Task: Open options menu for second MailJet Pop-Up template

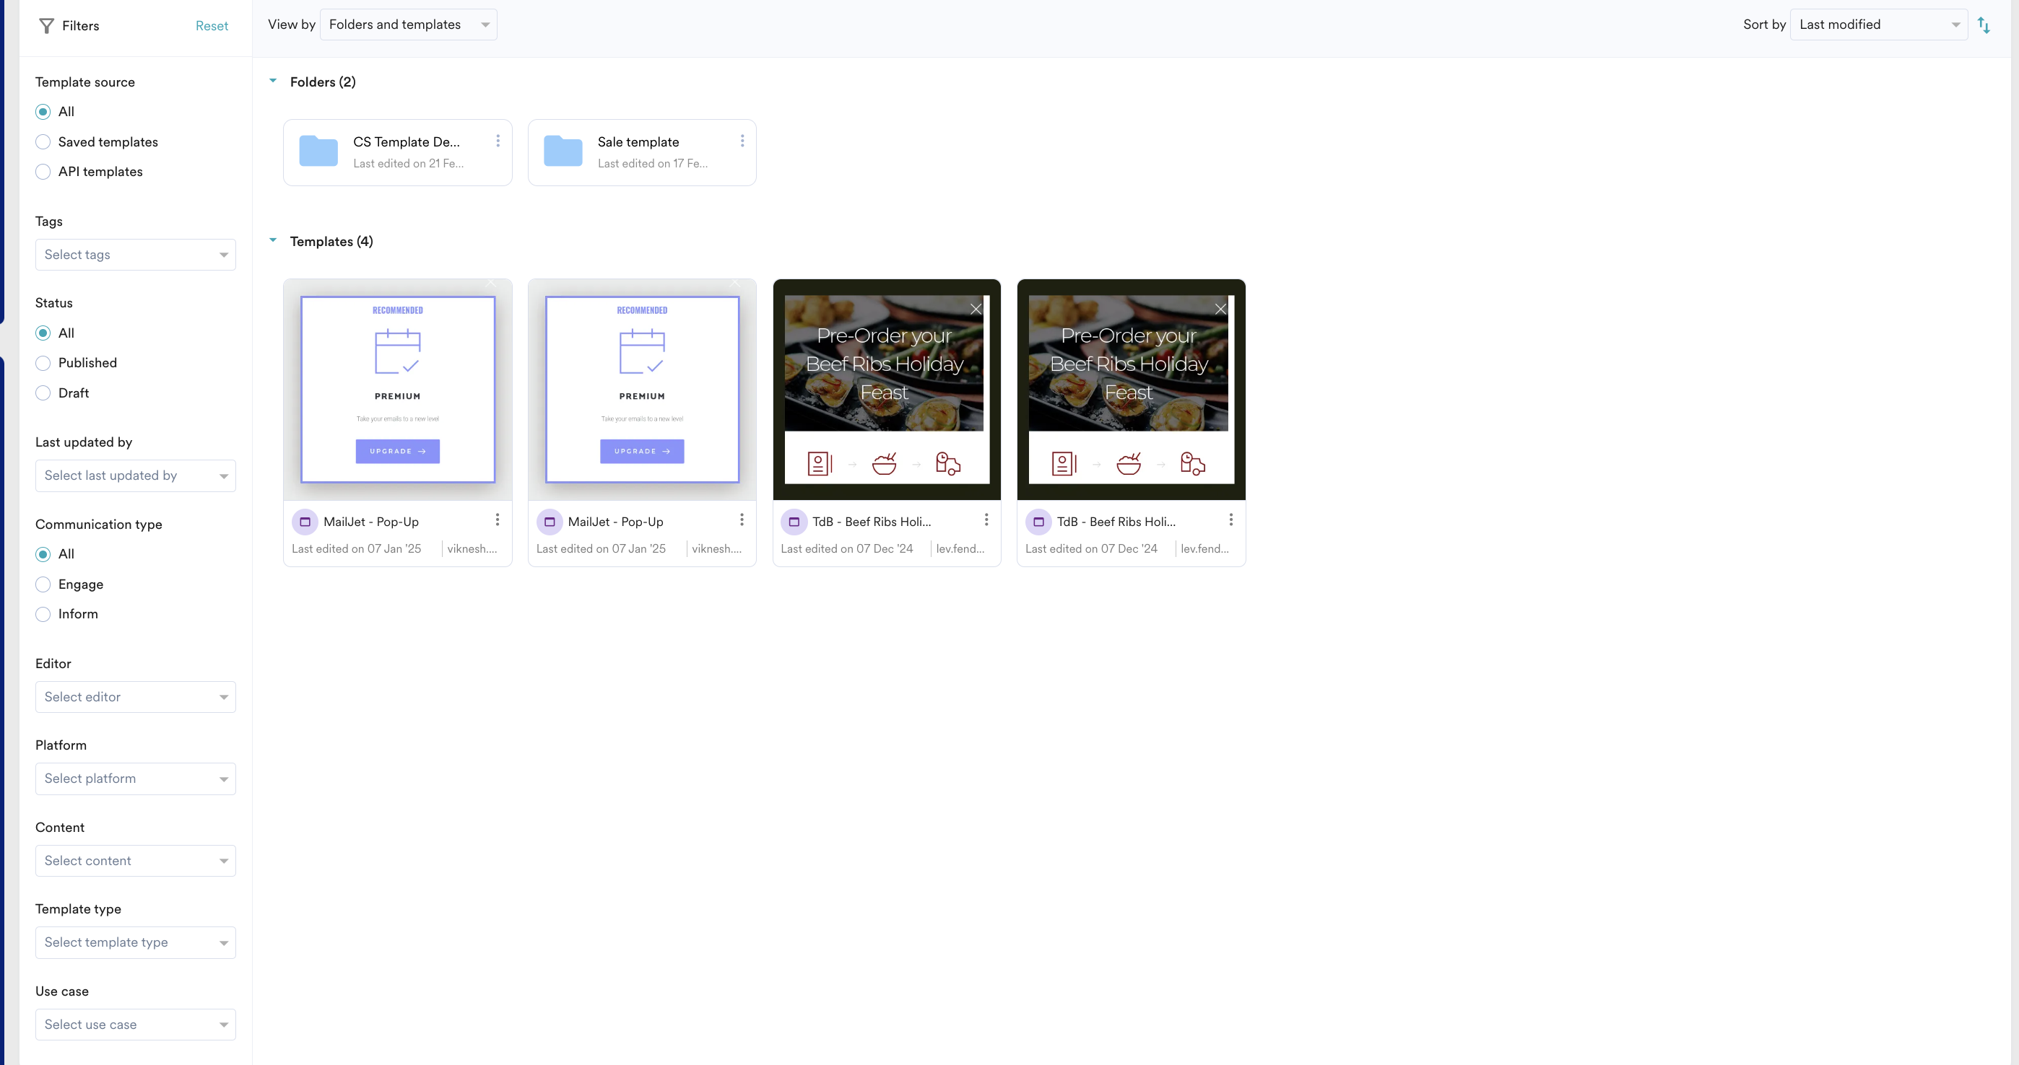Action: 742,520
